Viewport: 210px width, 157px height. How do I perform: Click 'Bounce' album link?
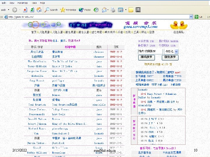tap(56, 95)
